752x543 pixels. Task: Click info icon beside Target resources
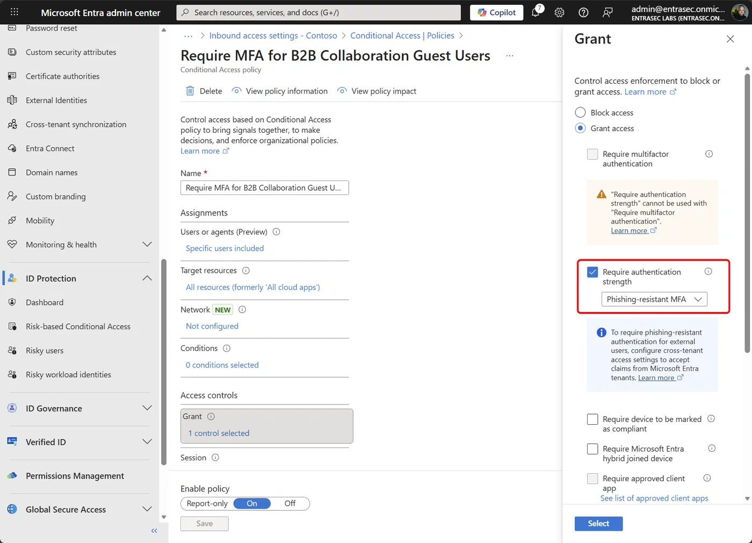[246, 270]
